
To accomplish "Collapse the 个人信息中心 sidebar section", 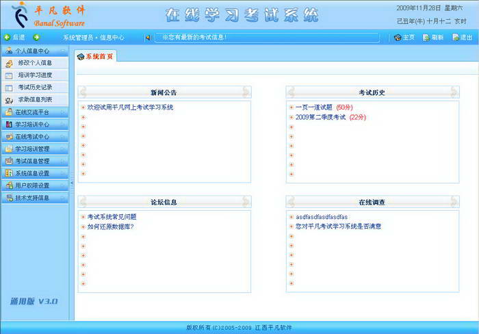I will point(63,51).
